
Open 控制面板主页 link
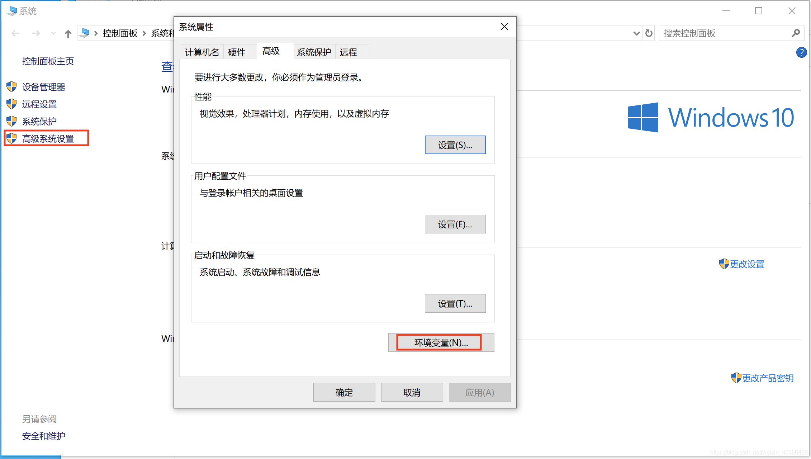pyautogui.click(x=48, y=61)
